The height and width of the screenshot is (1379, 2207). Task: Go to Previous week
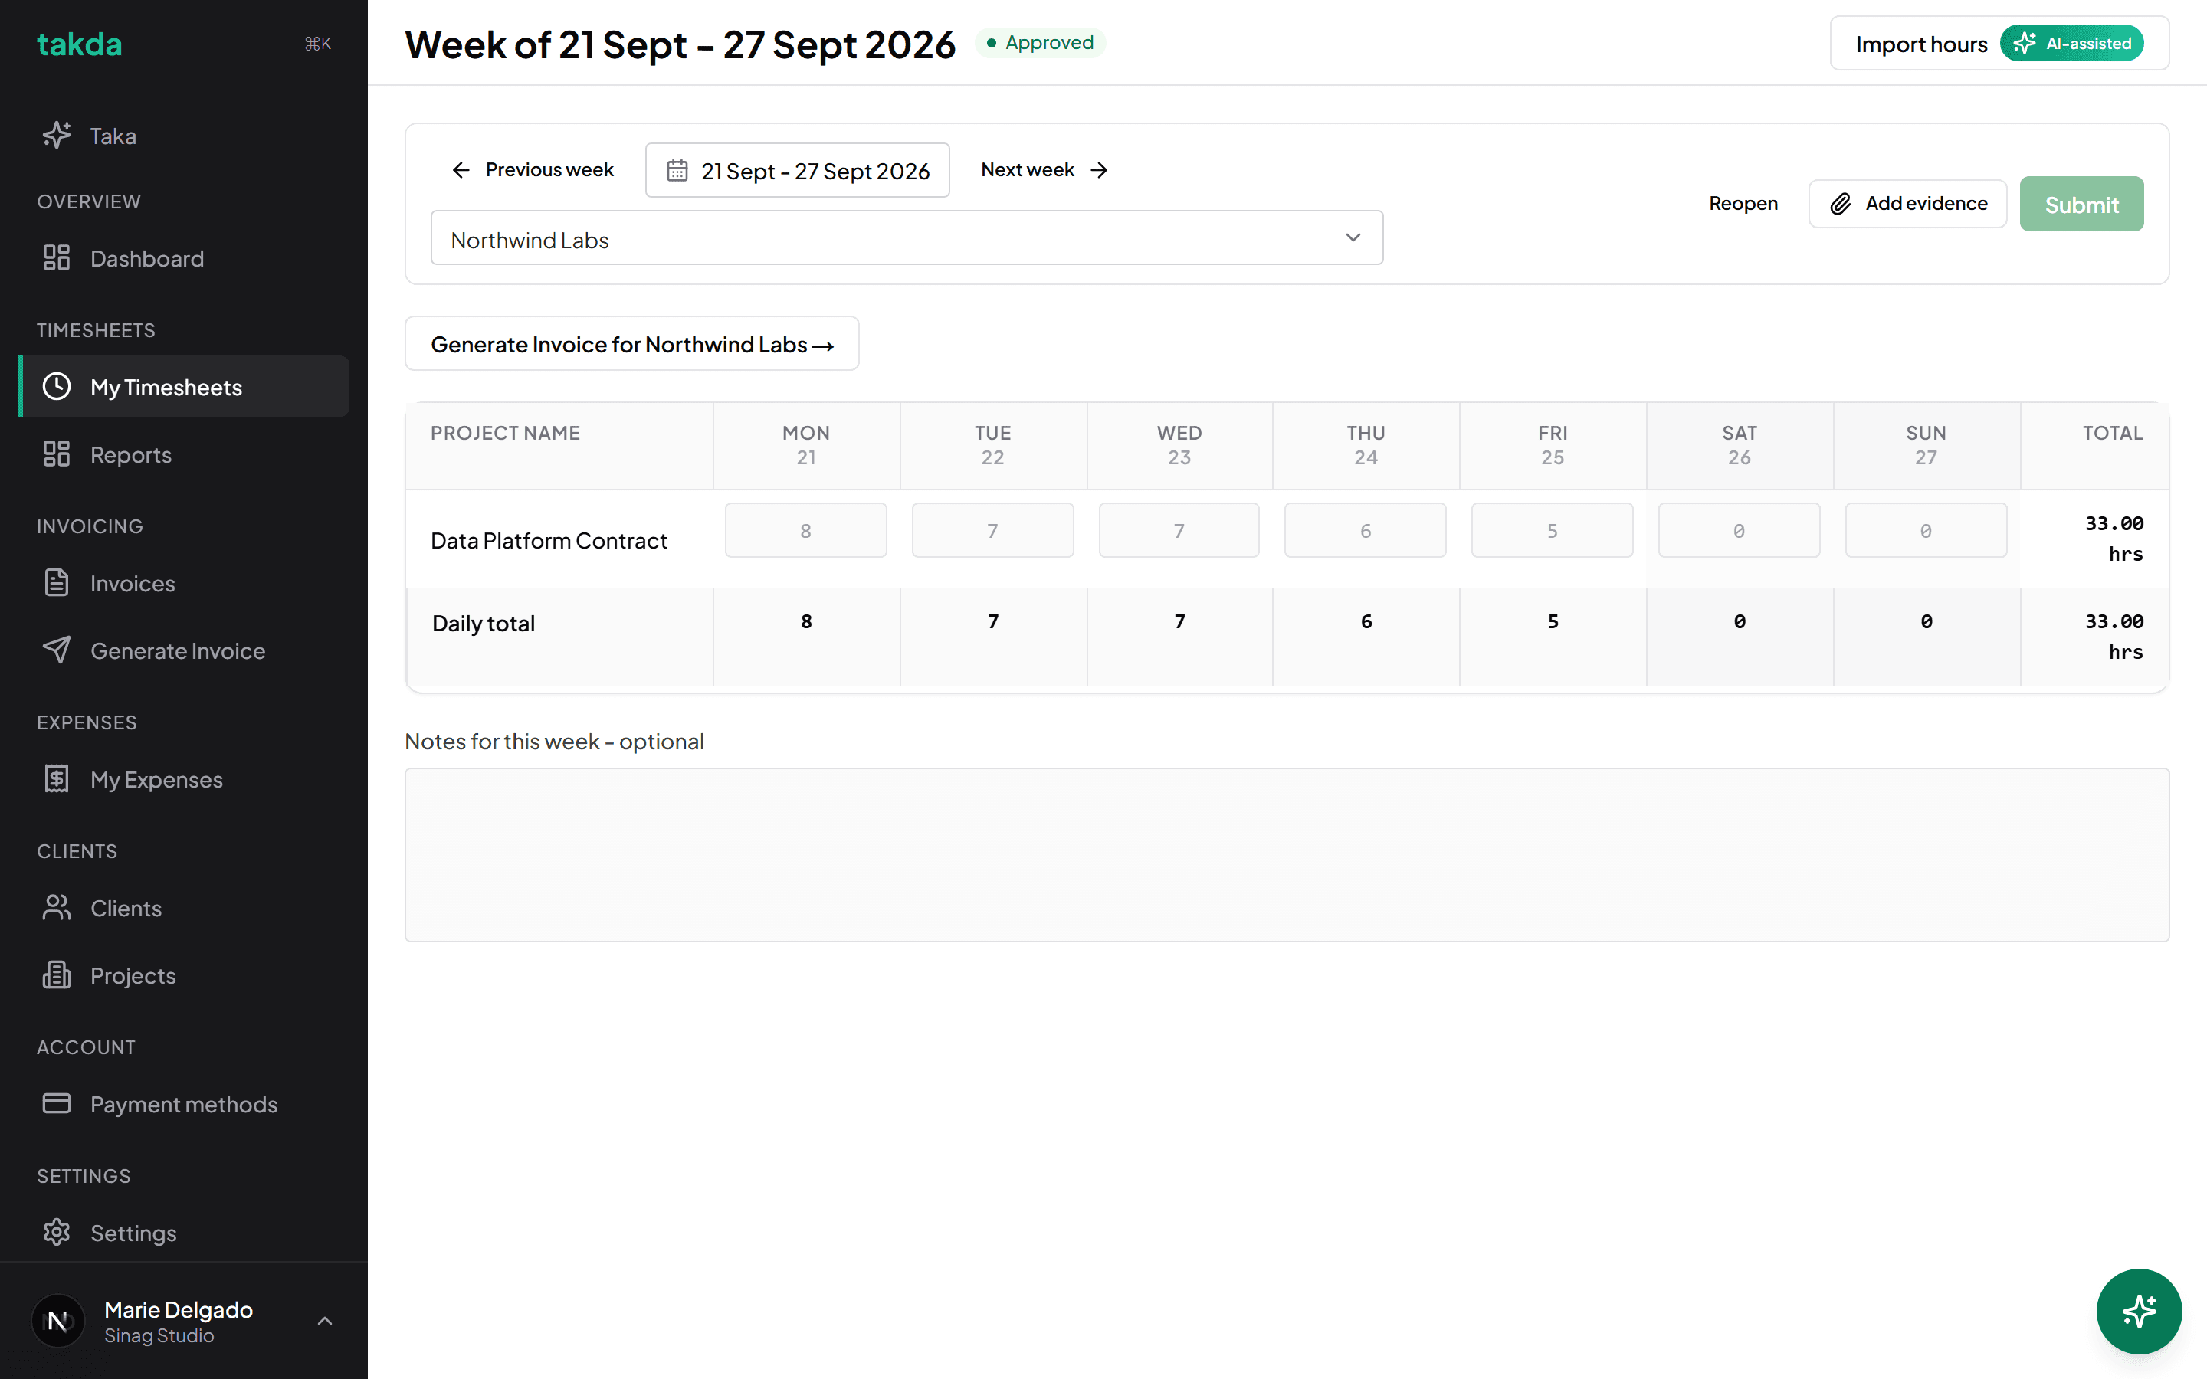[533, 169]
